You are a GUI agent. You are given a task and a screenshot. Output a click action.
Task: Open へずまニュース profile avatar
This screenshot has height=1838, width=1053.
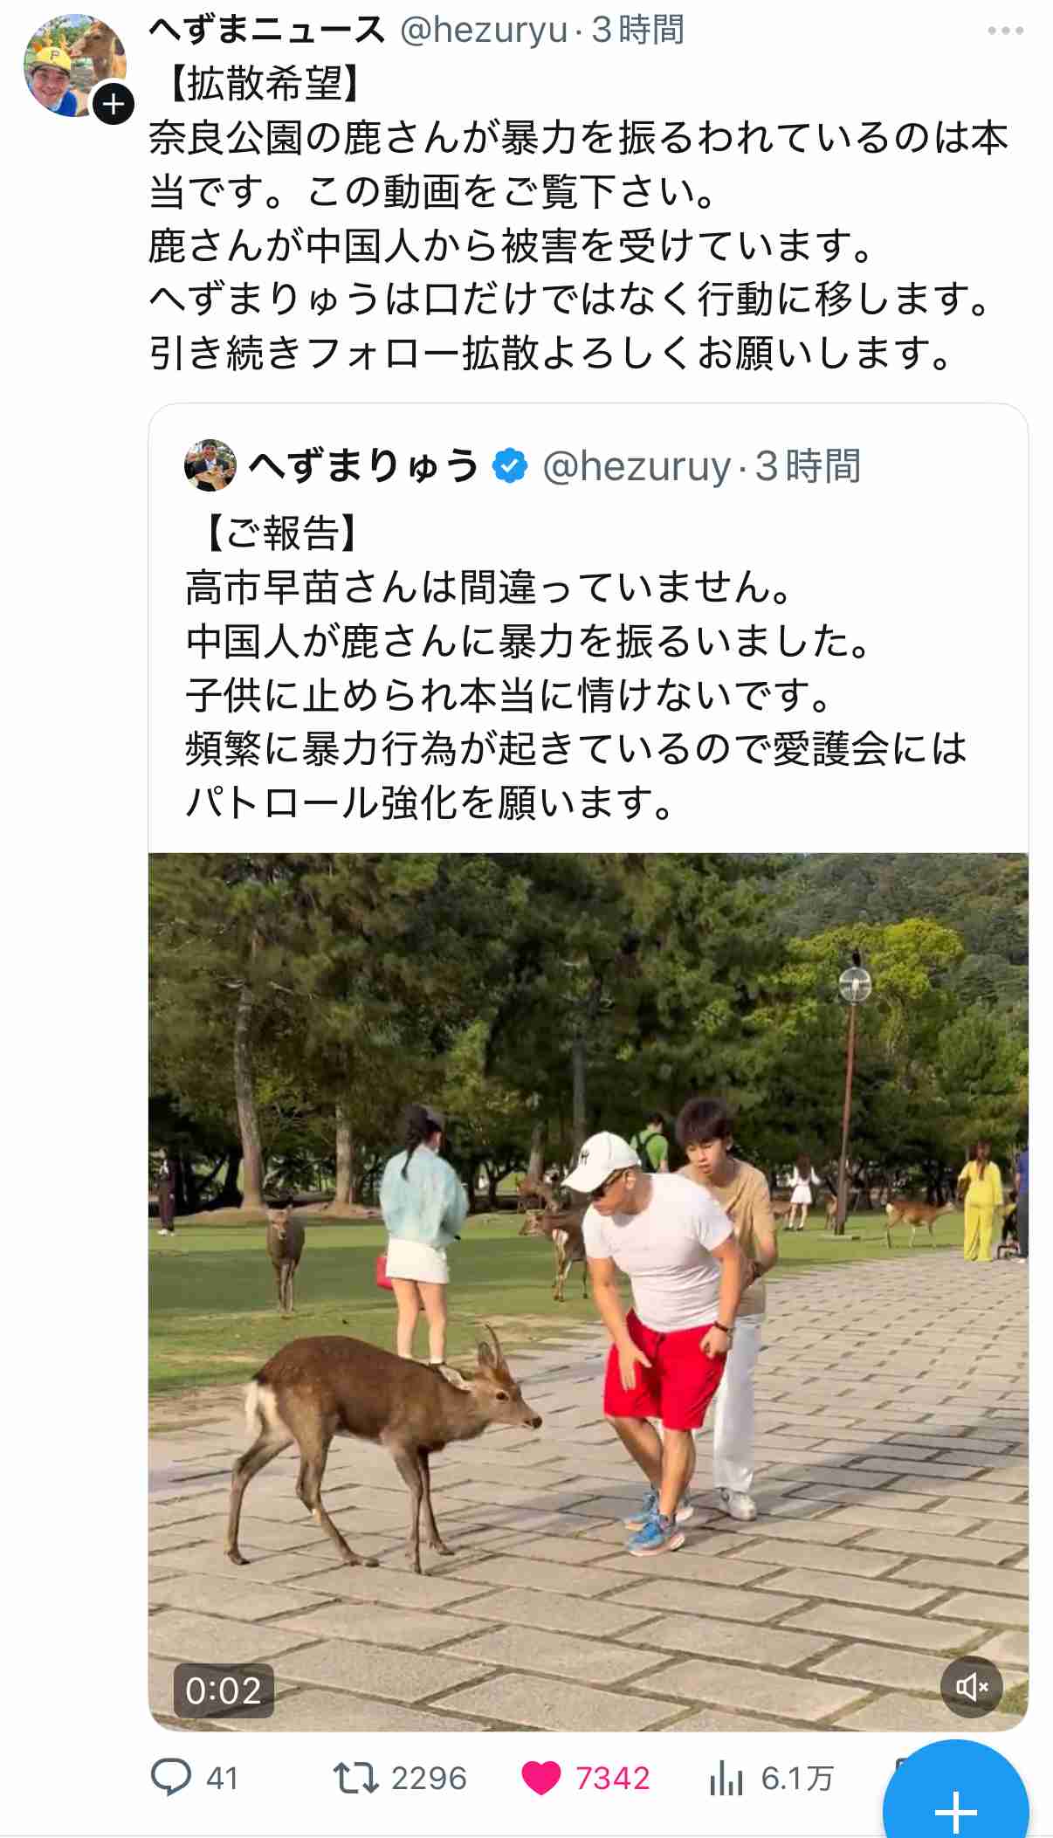pos(74,65)
